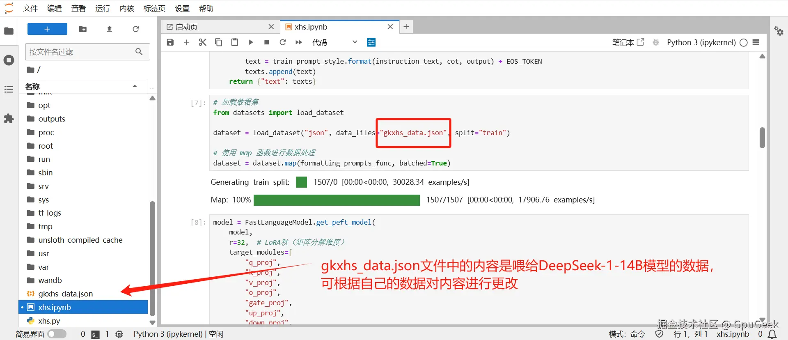Image resolution: width=788 pixels, height=340 pixels.
Task: Click the upload files icon
Action: click(110, 29)
